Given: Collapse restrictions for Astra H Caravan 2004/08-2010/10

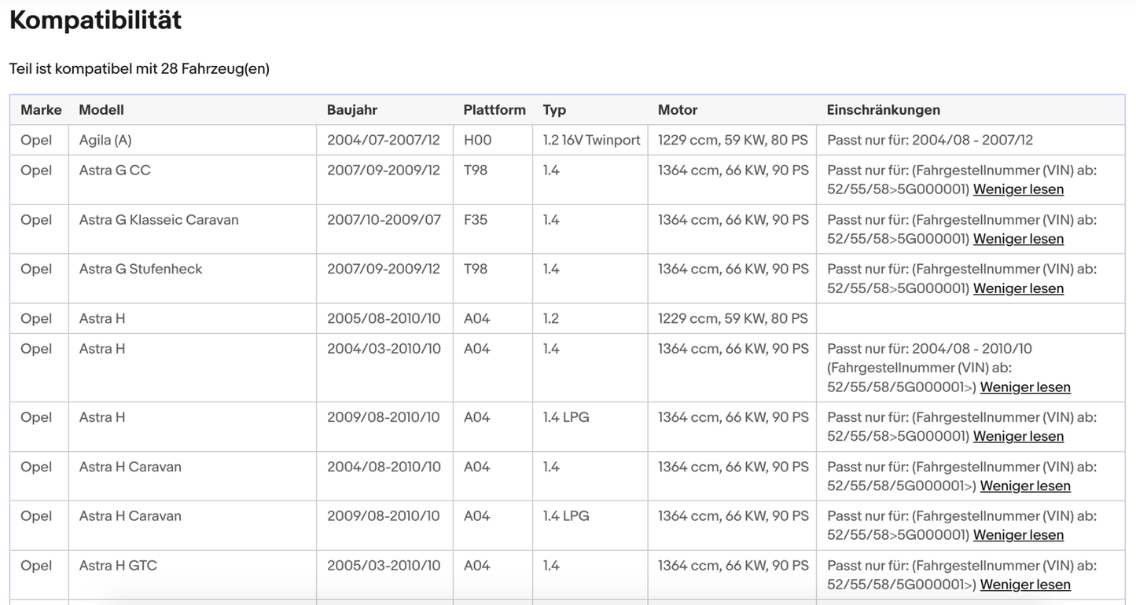Looking at the screenshot, I should pos(1025,486).
